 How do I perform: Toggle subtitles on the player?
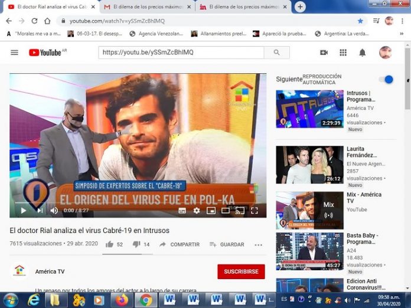[182, 210]
